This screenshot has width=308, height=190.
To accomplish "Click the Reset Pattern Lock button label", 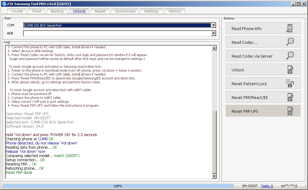I will click(x=249, y=84).
